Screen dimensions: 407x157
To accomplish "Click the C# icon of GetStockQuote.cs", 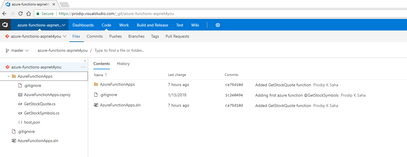I will click(x=20, y=104).
